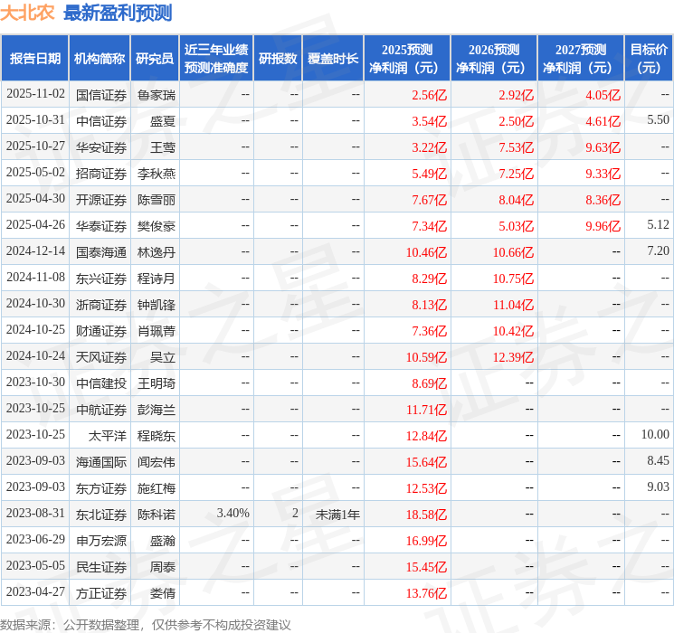The image size is (674, 633).
Task: Select the 18.58亿 profit value
Action: click(426, 515)
